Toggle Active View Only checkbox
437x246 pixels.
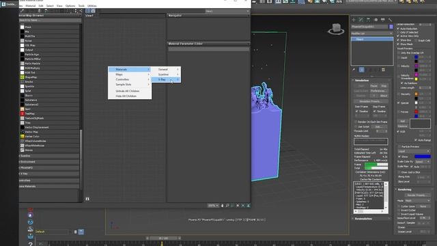click(x=398, y=36)
